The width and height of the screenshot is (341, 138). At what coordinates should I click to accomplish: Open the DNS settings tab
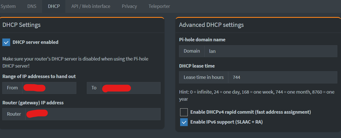32,6
